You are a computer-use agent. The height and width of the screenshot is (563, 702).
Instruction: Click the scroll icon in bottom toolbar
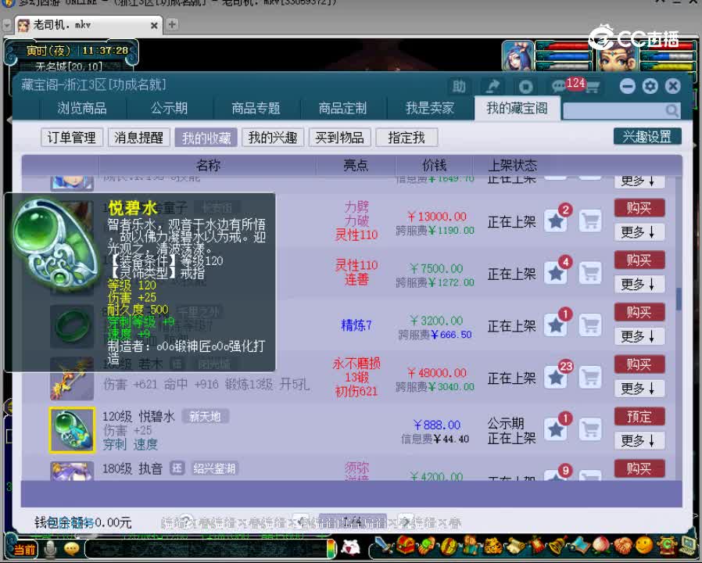(515, 546)
